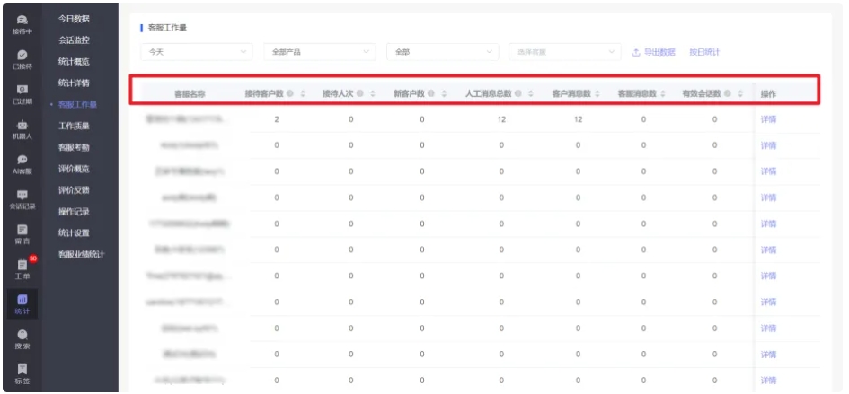Open the 留言 messages icon
The image size is (849, 394).
tap(22, 234)
